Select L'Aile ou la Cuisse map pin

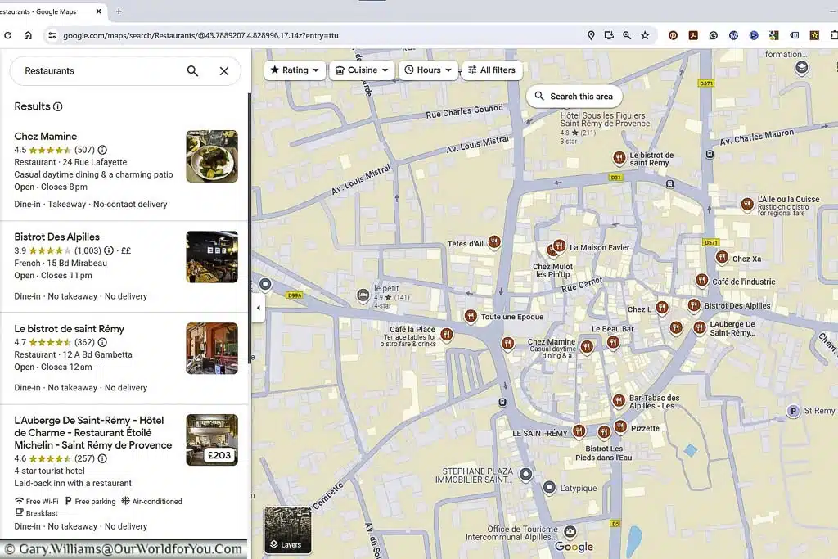(x=747, y=204)
